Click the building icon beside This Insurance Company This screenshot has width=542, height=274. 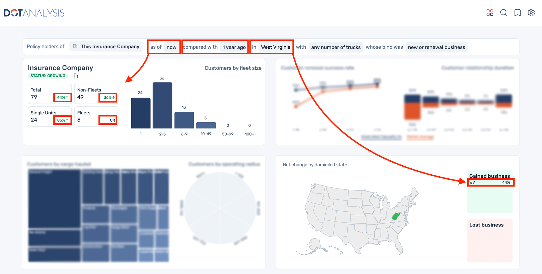coord(75,46)
